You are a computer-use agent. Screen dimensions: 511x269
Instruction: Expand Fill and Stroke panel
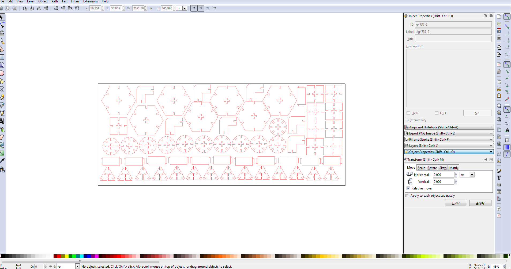coord(449,140)
